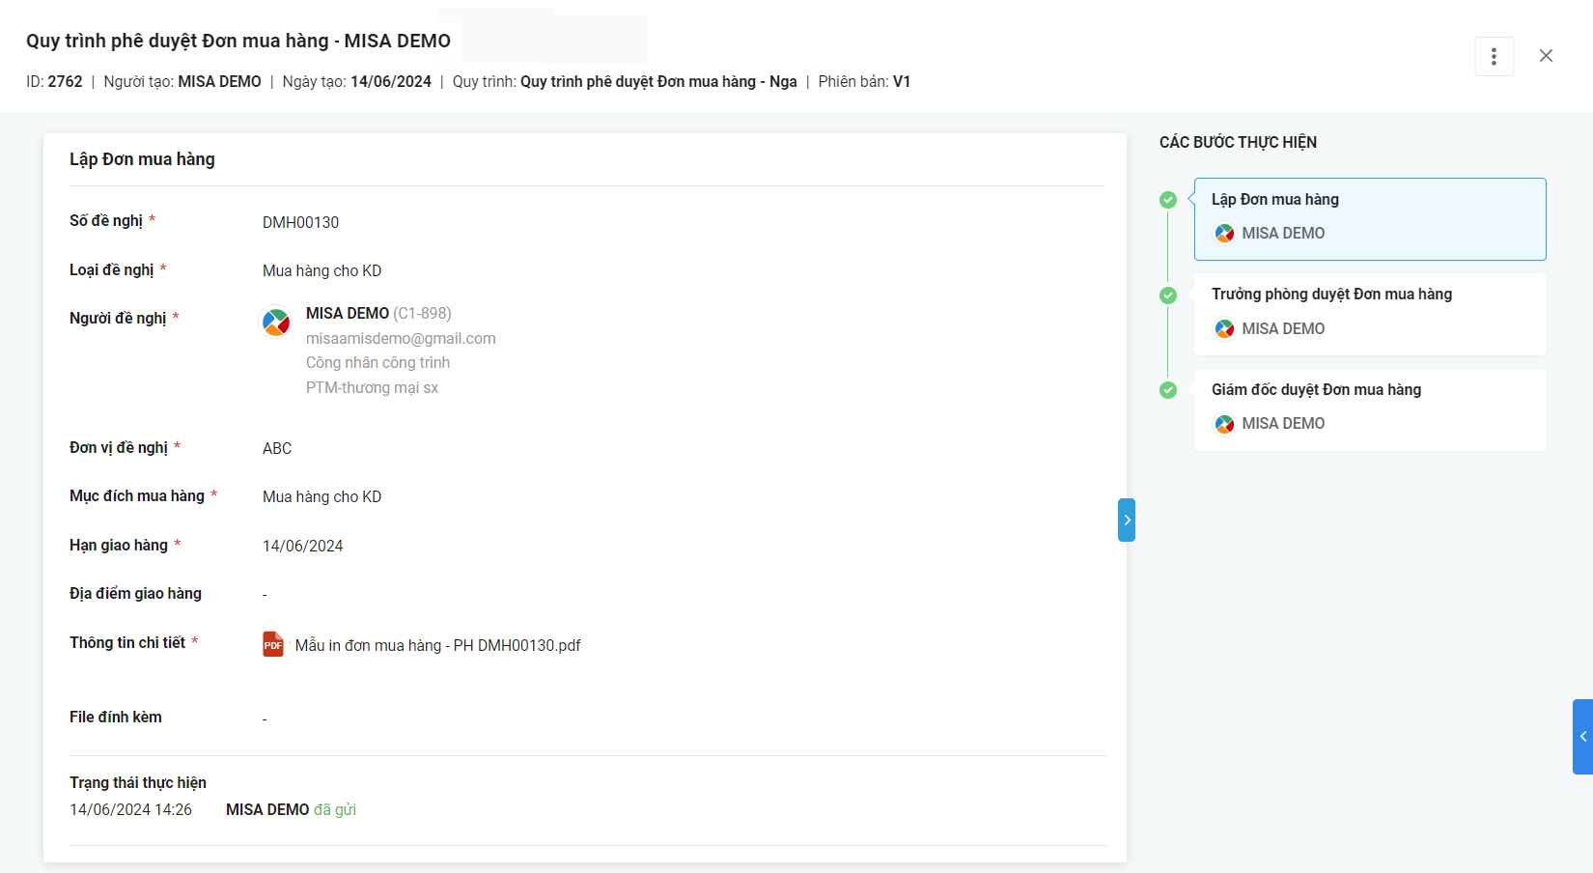
Task: Click green check icon for Trưởng phòng step
Action: [1168, 296]
